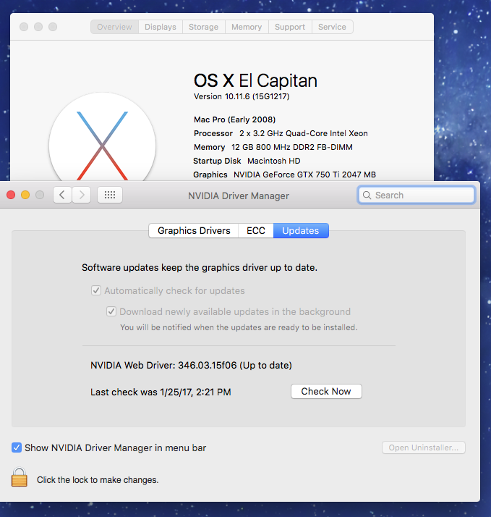Close the NVIDIA Driver Manager window
The height and width of the screenshot is (517, 491).
[x=11, y=195]
